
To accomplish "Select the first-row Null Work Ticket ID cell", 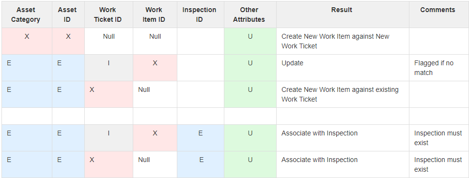I will pyautogui.click(x=109, y=41).
